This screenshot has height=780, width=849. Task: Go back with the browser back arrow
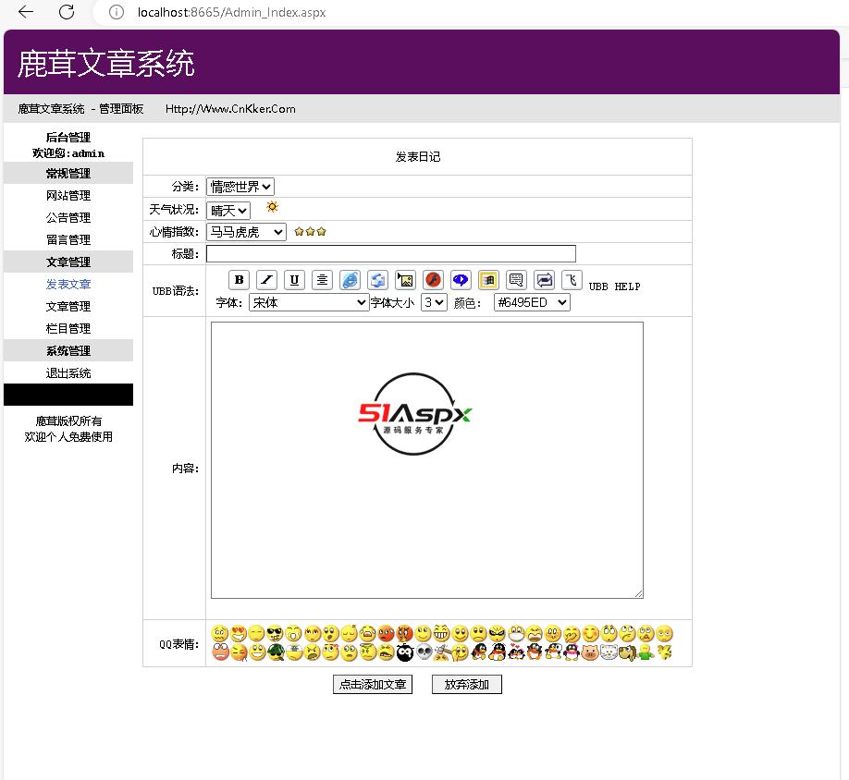tap(26, 12)
